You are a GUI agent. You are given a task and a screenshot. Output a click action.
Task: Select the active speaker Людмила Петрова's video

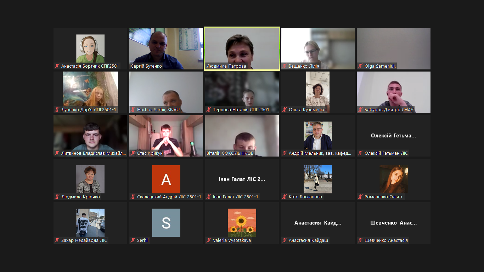click(x=242, y=49)
